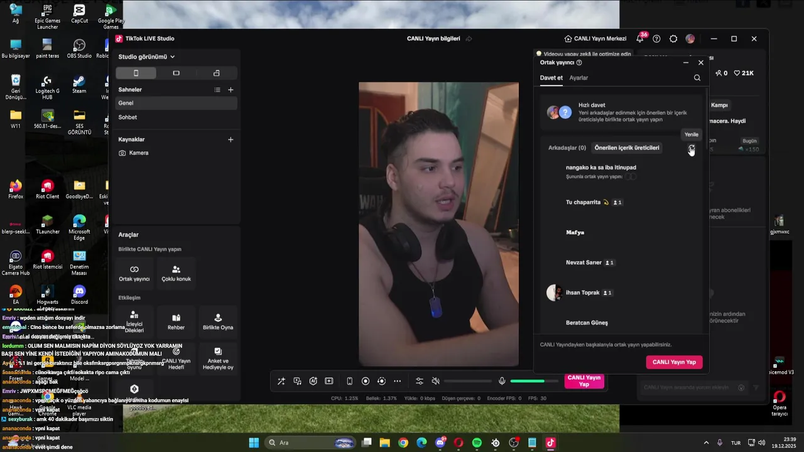The width and height of the screenshot is (804, 452).
Task: Click the Ortak yayıncı help icon
Action: (x=579, y=63)
